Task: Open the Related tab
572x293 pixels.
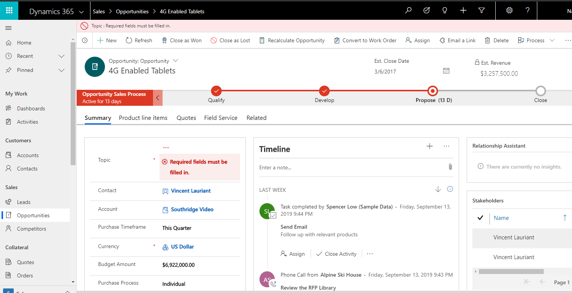Action: 256,118
